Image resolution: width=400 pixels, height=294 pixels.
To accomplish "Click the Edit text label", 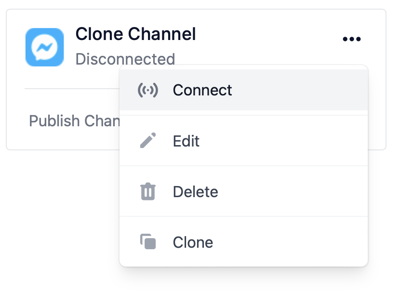I will tap(186, 141).
